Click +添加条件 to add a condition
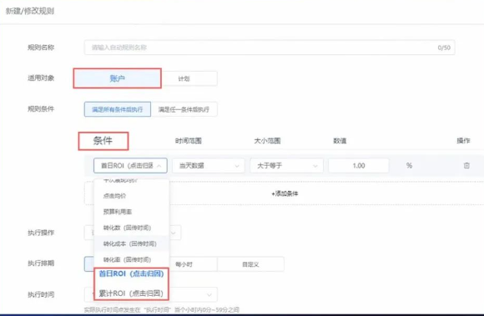Viewport: 484px width, 316px height. coord(285,193)
